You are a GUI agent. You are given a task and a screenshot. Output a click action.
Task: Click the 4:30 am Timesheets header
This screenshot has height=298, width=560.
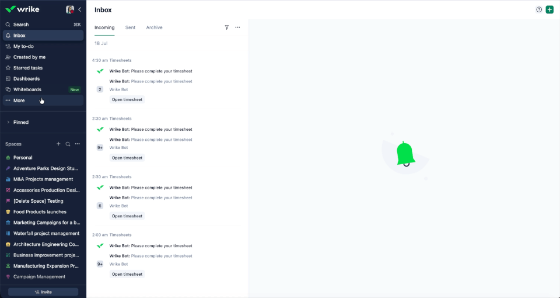tap(112, 60)
